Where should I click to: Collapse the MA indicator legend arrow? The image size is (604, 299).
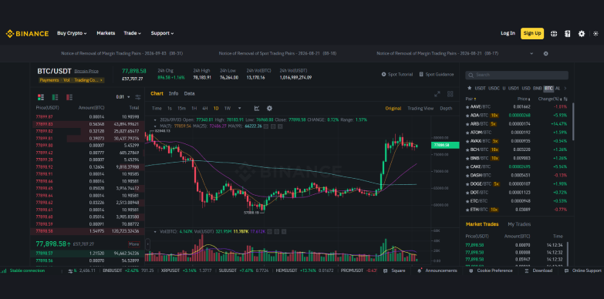pos(156,126)
